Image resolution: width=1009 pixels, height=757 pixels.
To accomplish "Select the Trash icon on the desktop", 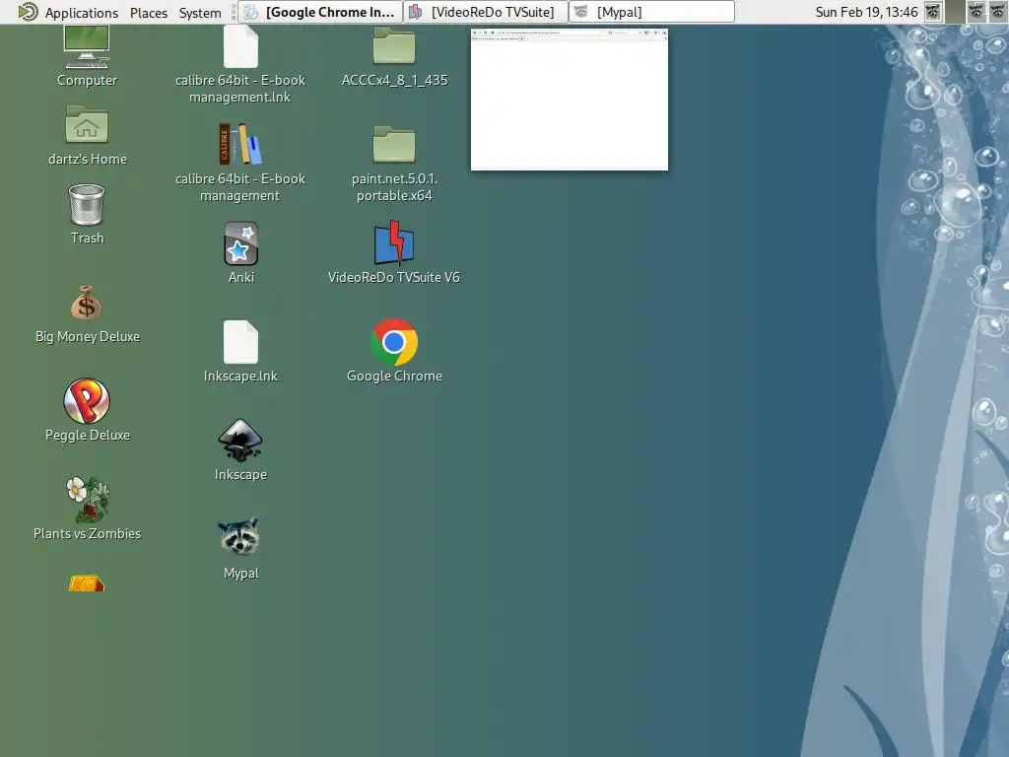I will point(87,205).
